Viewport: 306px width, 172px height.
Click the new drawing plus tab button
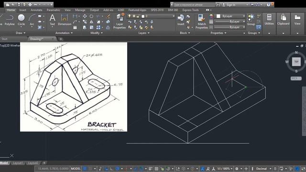coord(61,39)
